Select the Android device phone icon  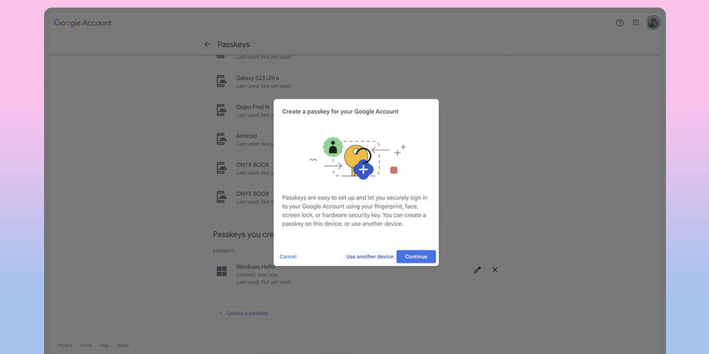(x=221, y=139)
